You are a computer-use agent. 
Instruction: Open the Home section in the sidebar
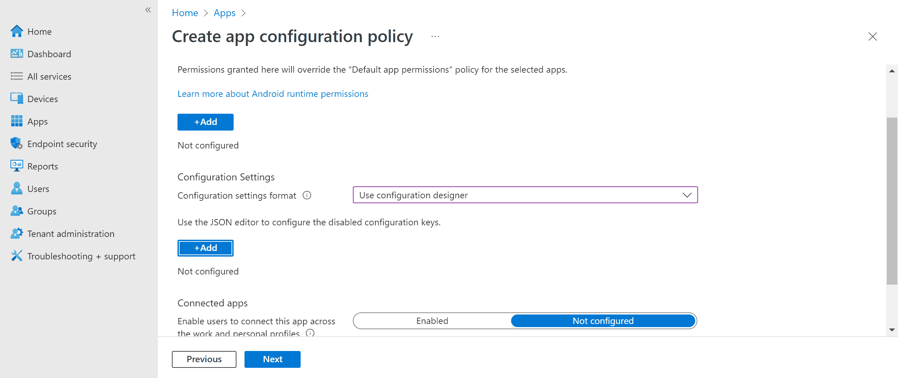[x=39, y=31]
